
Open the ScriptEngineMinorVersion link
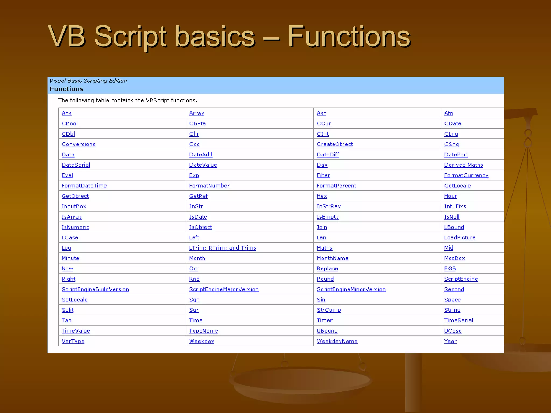click(x=351, y=289)
